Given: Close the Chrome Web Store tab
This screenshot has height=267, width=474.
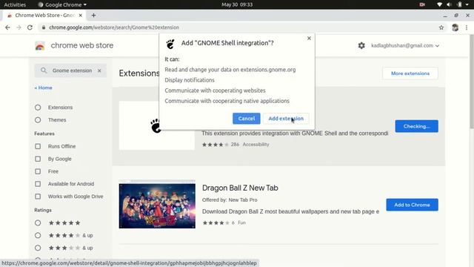Looking at the screenshot, I should 81,15.
